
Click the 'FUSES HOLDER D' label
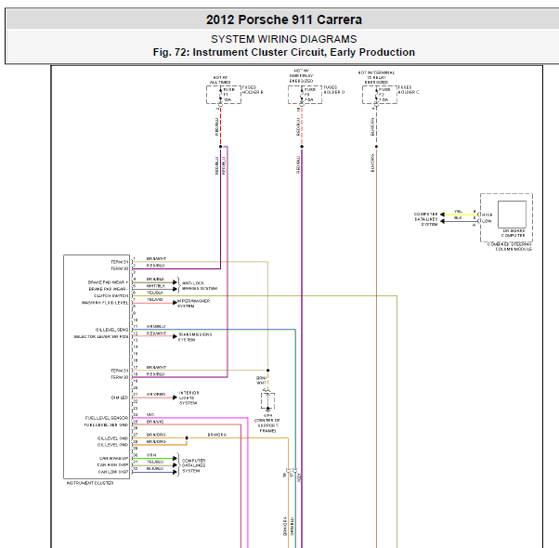pyautogui.click(x=333, y=89)
